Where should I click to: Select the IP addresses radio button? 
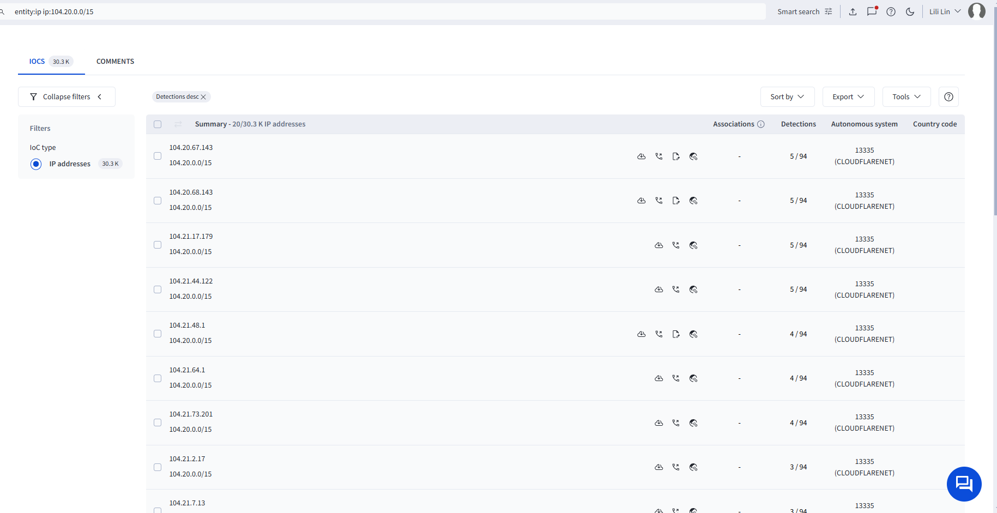tap(36, 164)
